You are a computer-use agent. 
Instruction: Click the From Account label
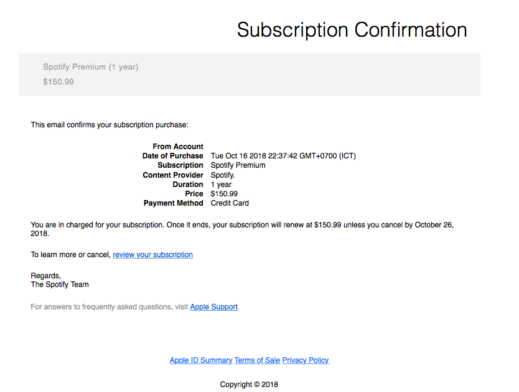178,147
